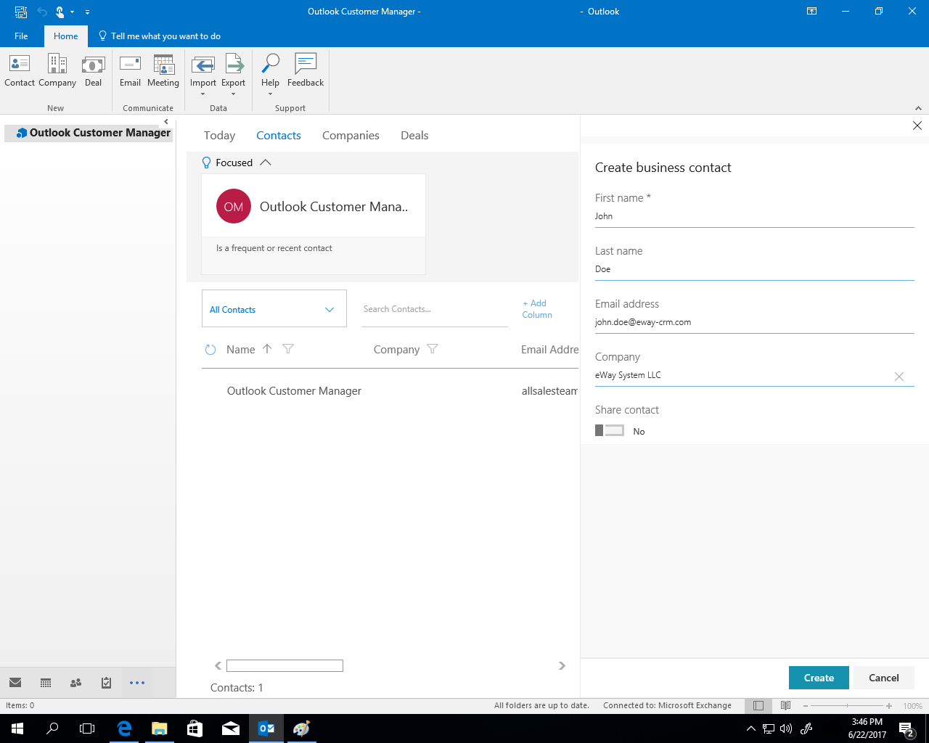Click the Email Address column header
The width and height of the screenshot is (929, 743).
click(549, 350)
